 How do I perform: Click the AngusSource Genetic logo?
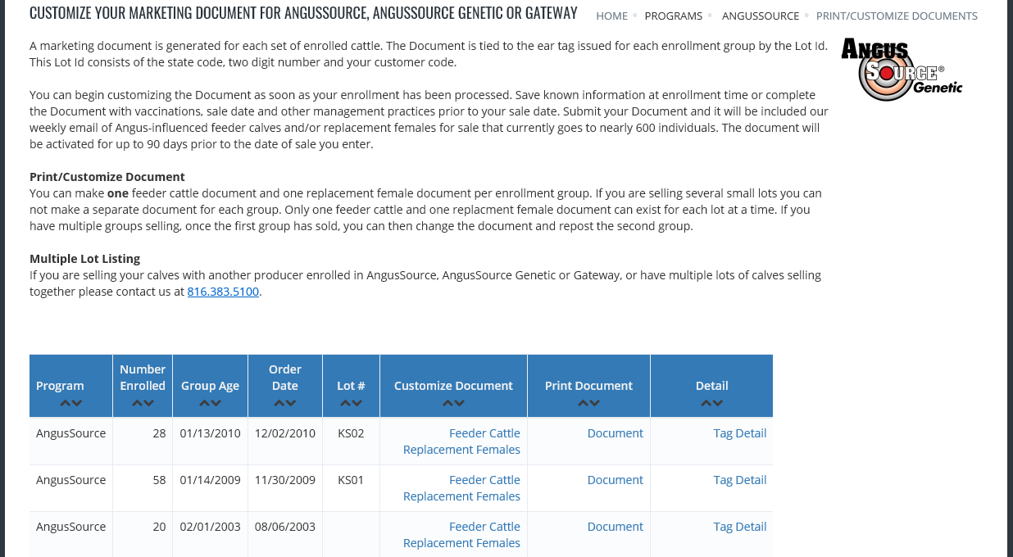(x=902, y=70)
